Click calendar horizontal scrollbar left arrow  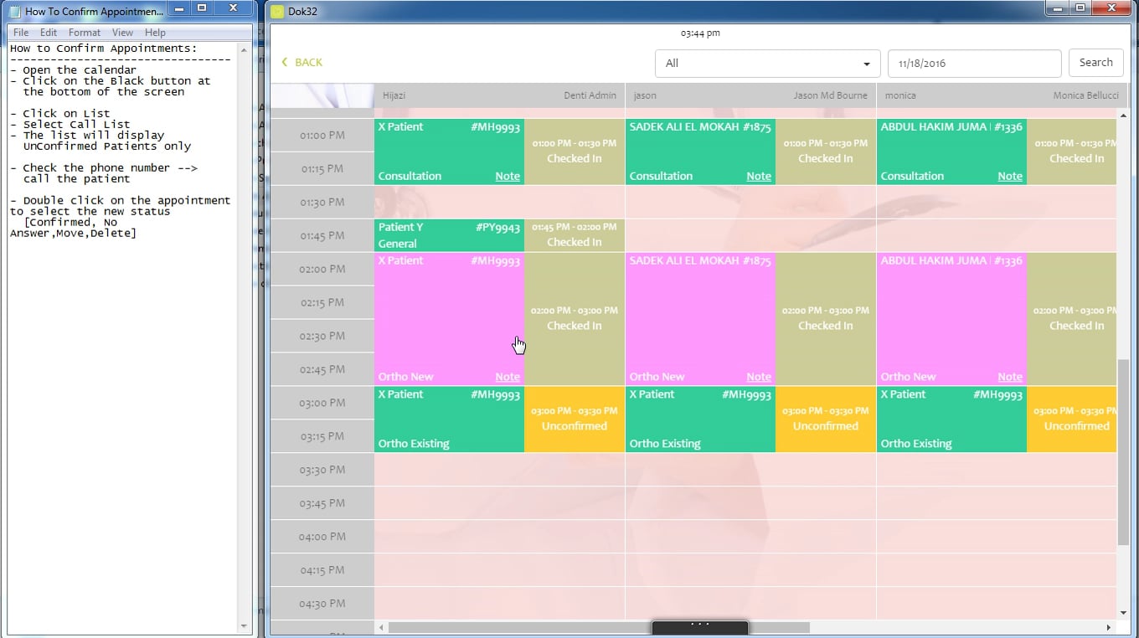point(382,627)
